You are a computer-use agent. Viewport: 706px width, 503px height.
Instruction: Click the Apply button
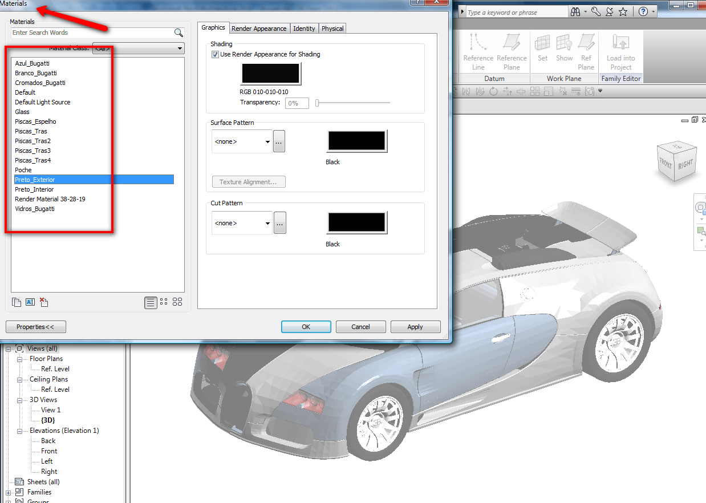[x=415, y=327]
